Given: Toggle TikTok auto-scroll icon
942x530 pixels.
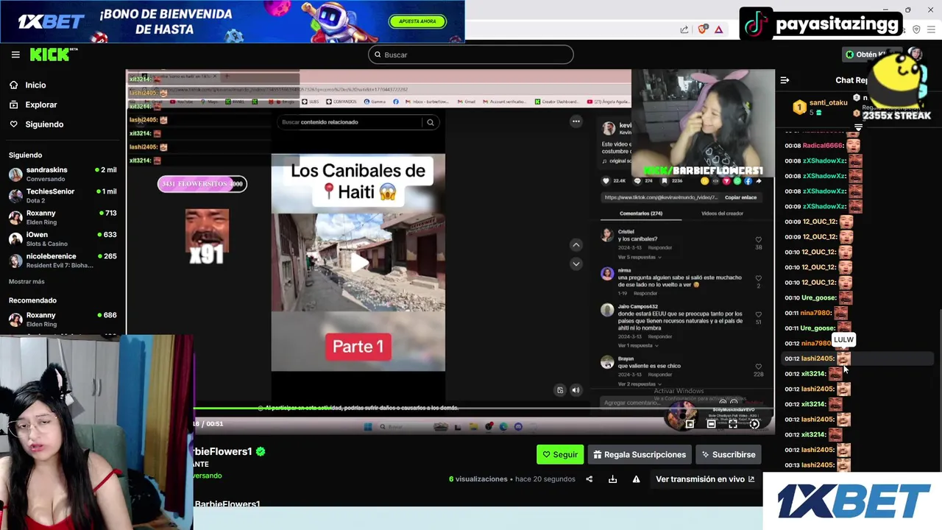Looking at the screenshot, I should pyautogui.click(x=560, y=390).
